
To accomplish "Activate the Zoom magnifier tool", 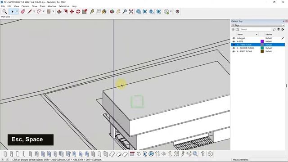I will [x=125, y=12].
